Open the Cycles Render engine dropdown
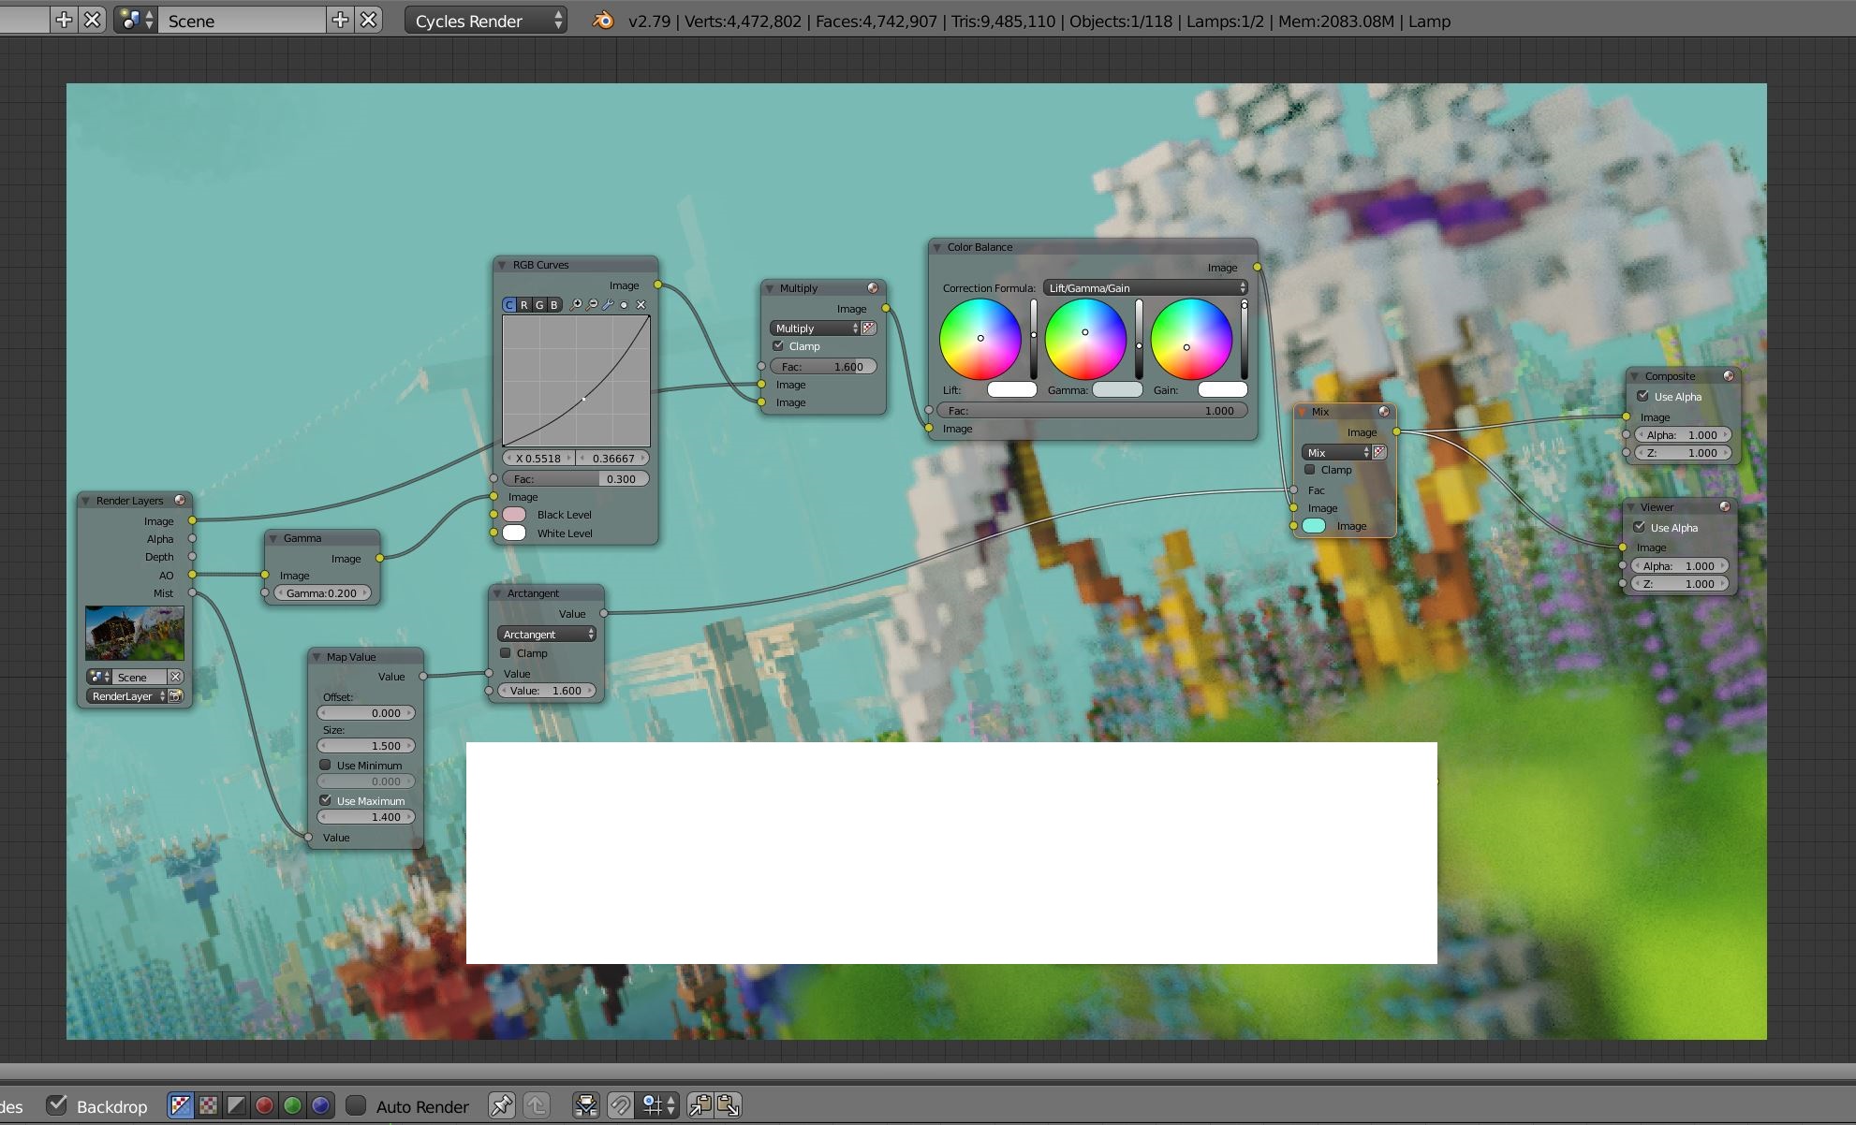Image resolution: width=1856 pixels, height=1125 pixels. click(x=487, y=21)
